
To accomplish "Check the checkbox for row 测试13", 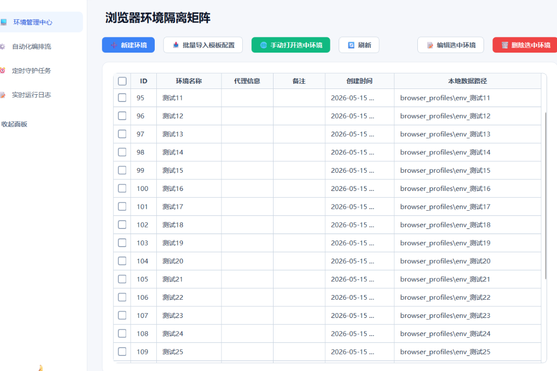I will [x=122, y=134].
